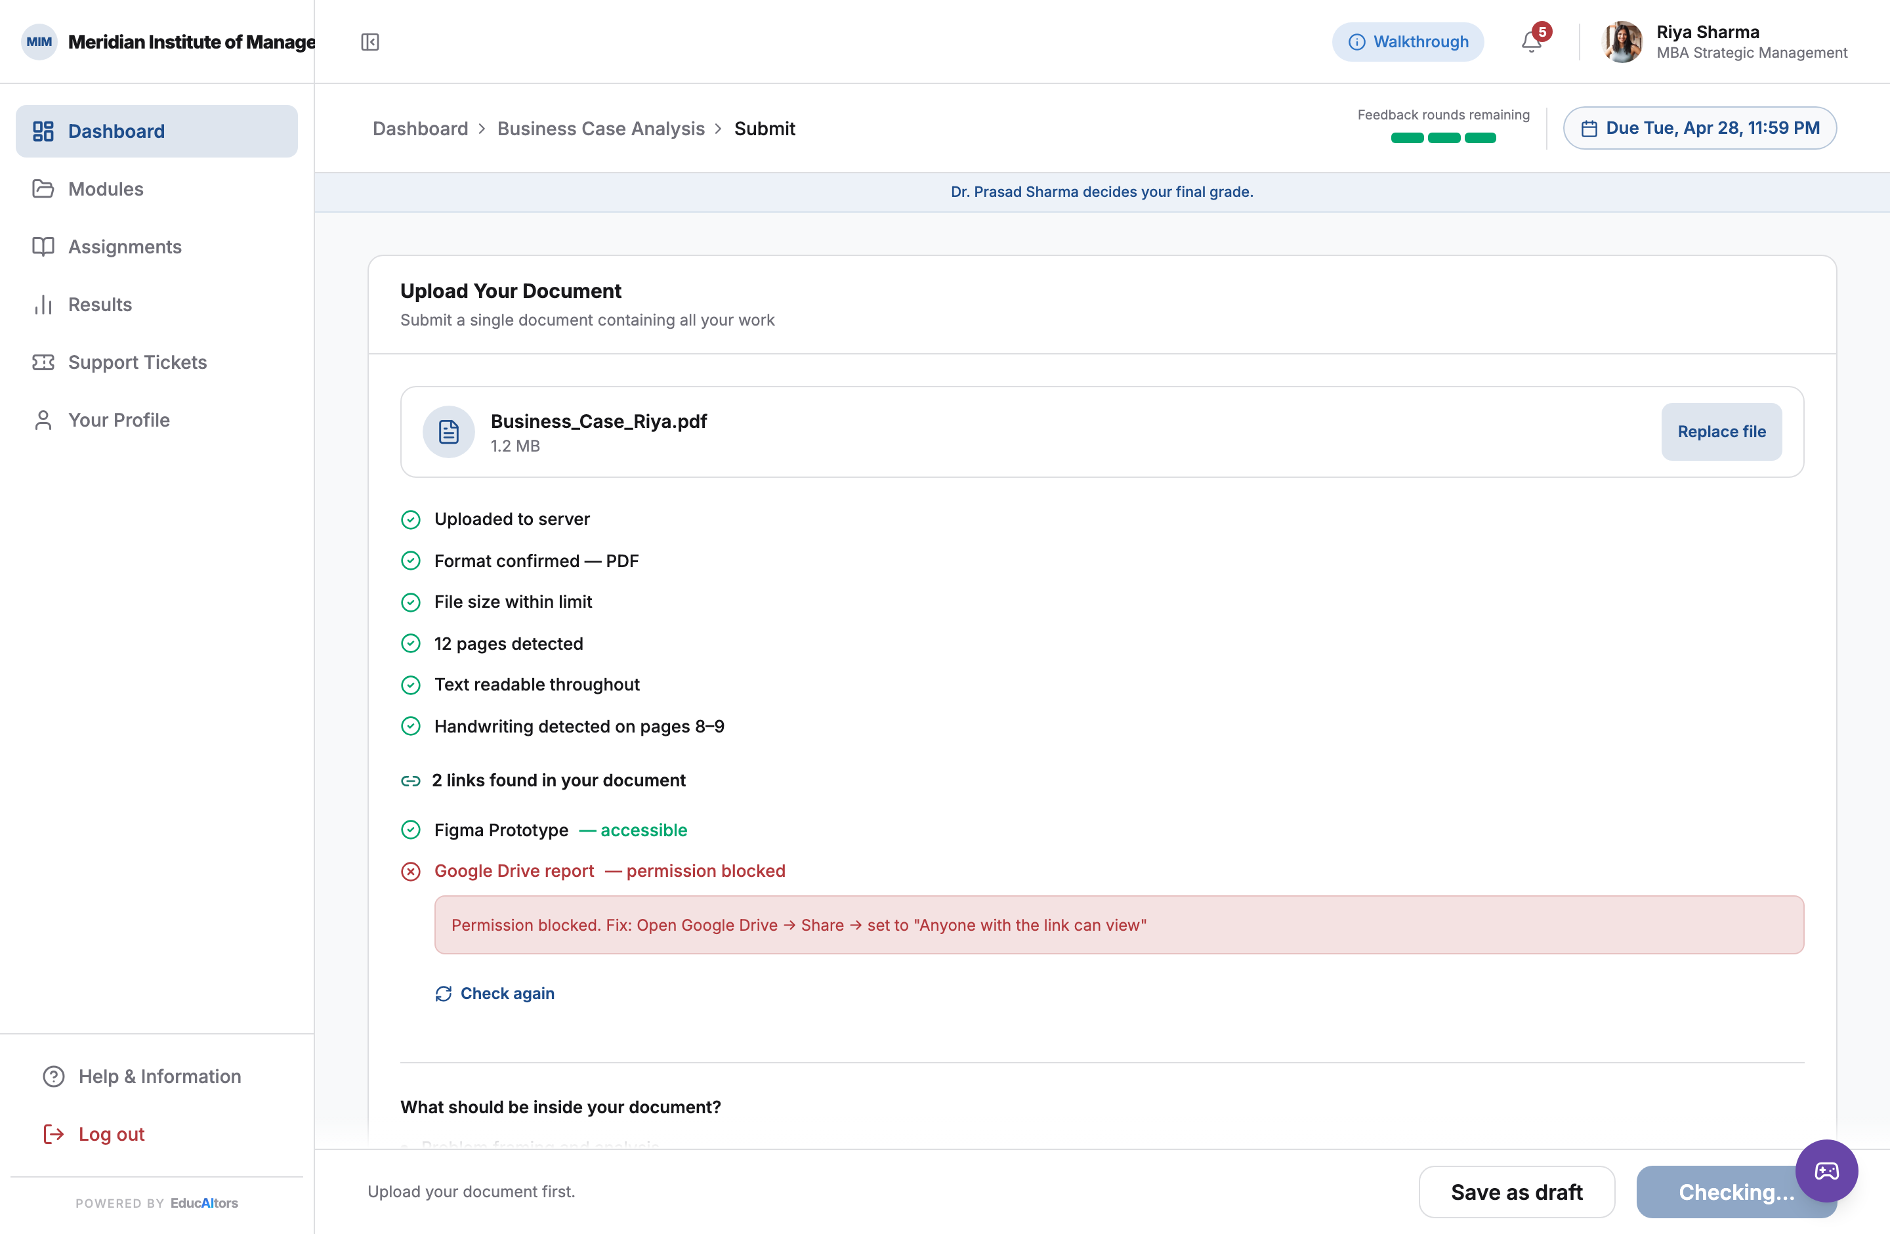Open the chat assistant floating button
The width and height of the screenshot is (1890, 1234).
tap(1826, 1171)
